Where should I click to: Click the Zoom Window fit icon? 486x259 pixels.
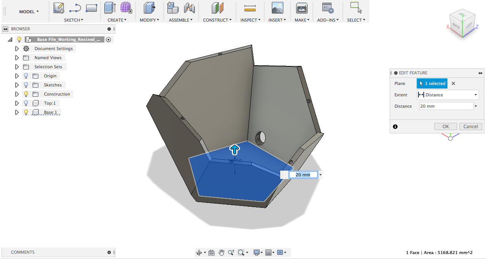241,253
